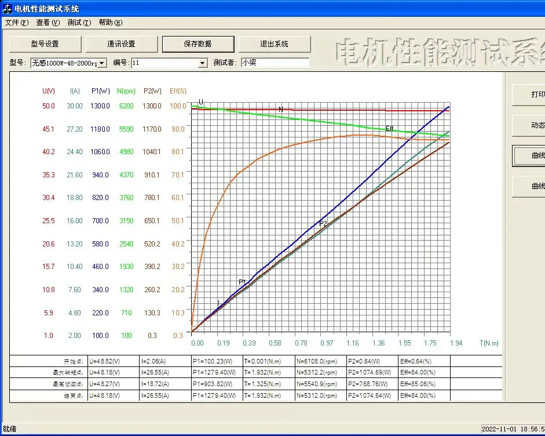Image resolution: width=545 pixels, height=436 pixels.
Task: Click the 0.97 value on torque axis
Action: (x=327, y=343)
